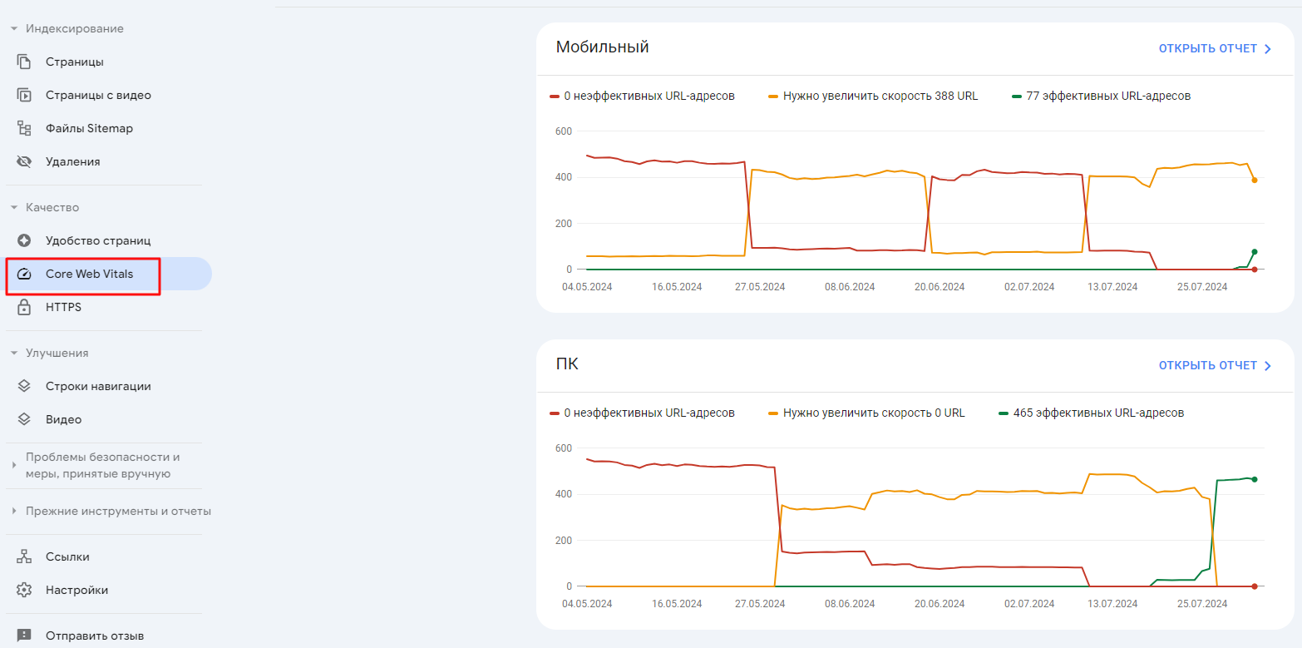
Task: Collapse the Улучшения section
Action: coord(13,353)
